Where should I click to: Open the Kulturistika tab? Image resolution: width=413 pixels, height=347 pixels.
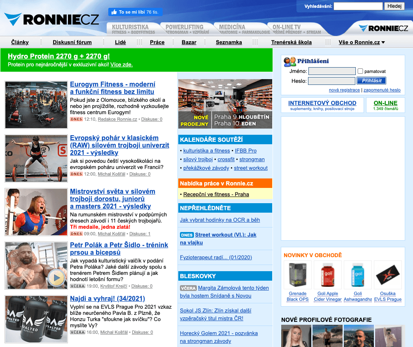click(133, 29)
